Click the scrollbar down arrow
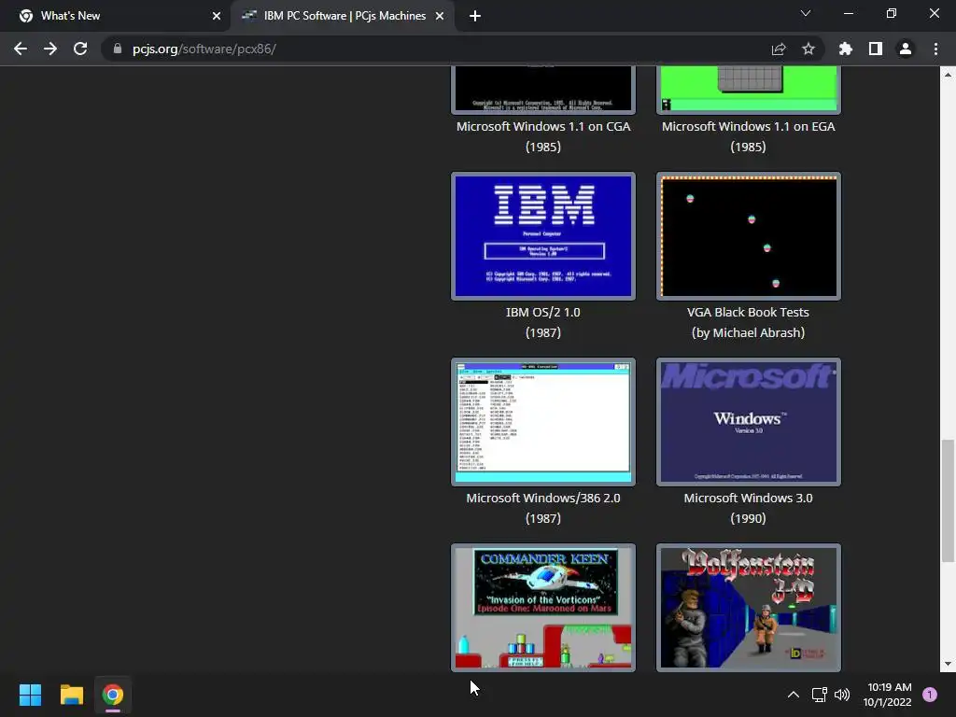956x717 pixels. [x=948, y=664]
